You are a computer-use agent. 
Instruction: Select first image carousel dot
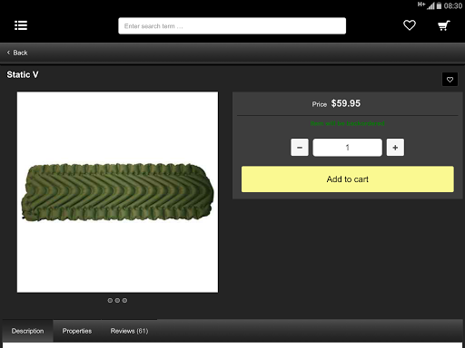[x=110, y=300]
